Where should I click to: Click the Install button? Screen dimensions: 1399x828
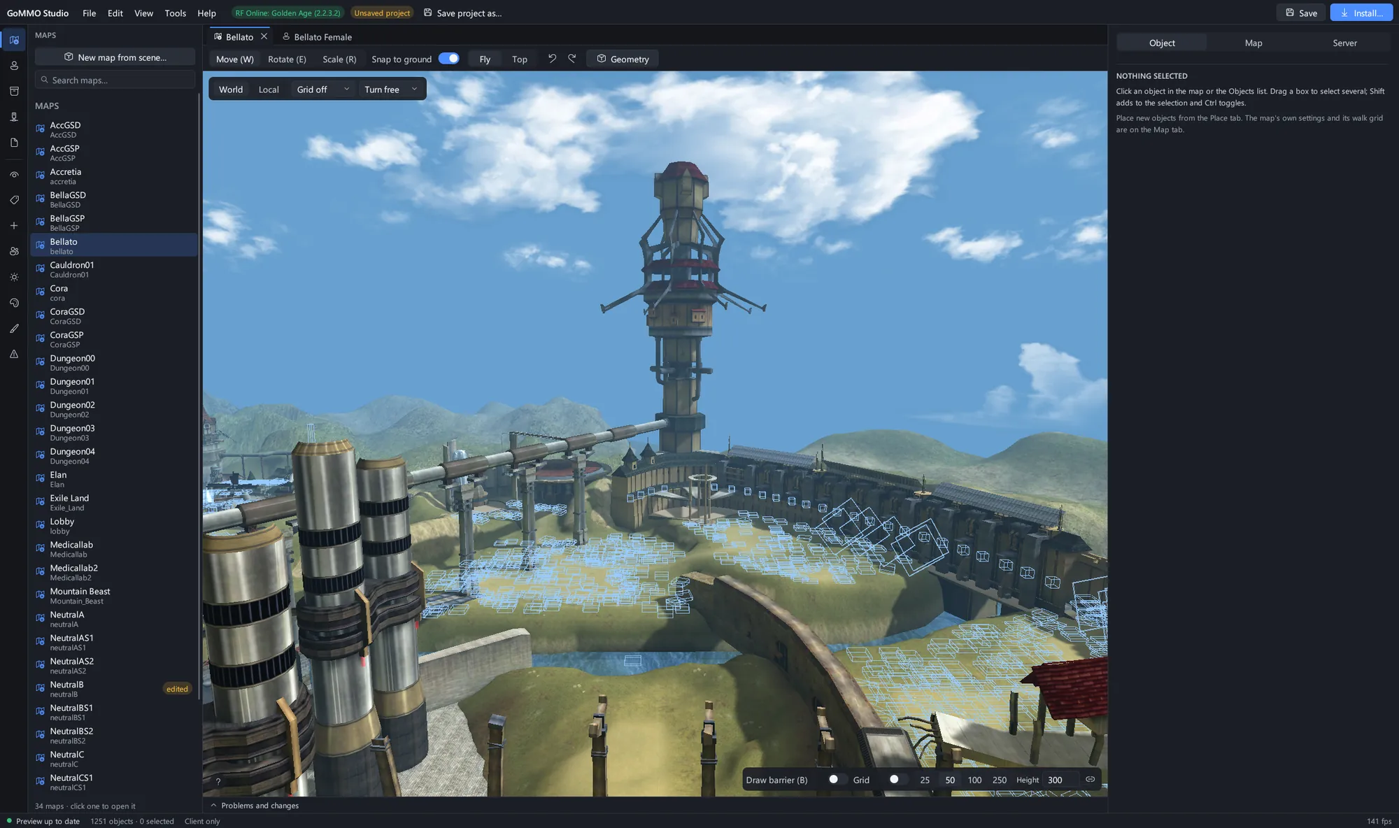coord(1361,13)
